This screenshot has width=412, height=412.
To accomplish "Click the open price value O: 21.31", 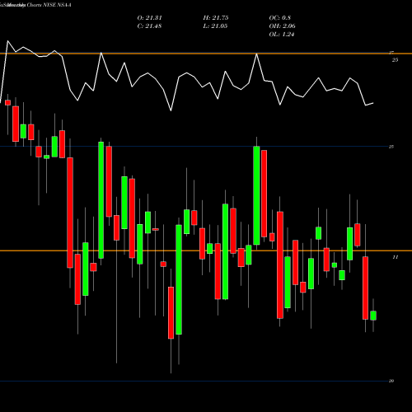I will pyautogui.click(x=149, y=18).
